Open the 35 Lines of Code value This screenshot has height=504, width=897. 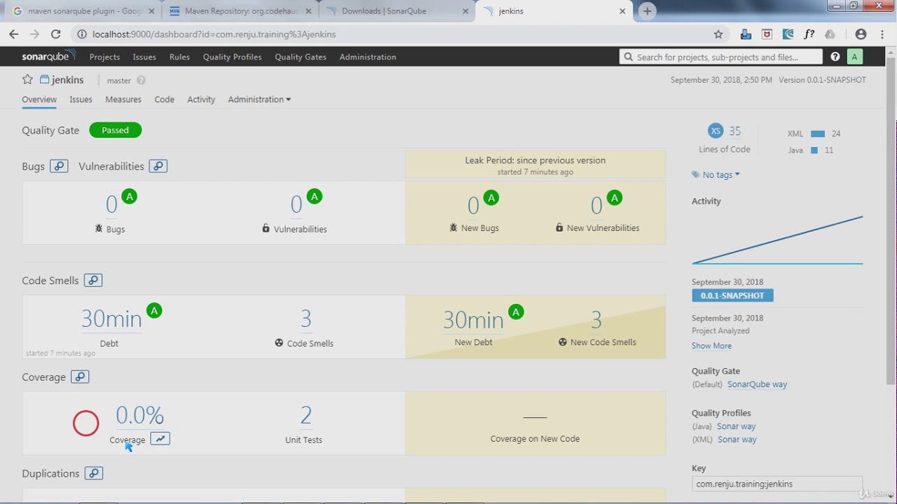point(734,131)
